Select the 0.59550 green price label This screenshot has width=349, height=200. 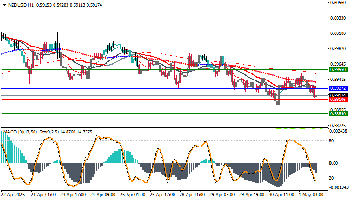[338, 70]
